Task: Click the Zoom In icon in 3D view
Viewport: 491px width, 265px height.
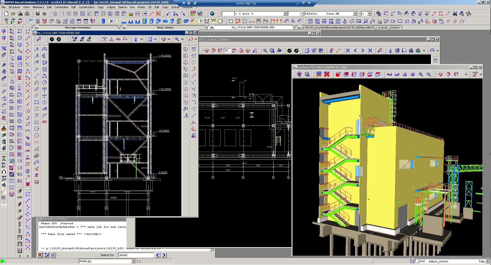Action: [x=421, y=74]
